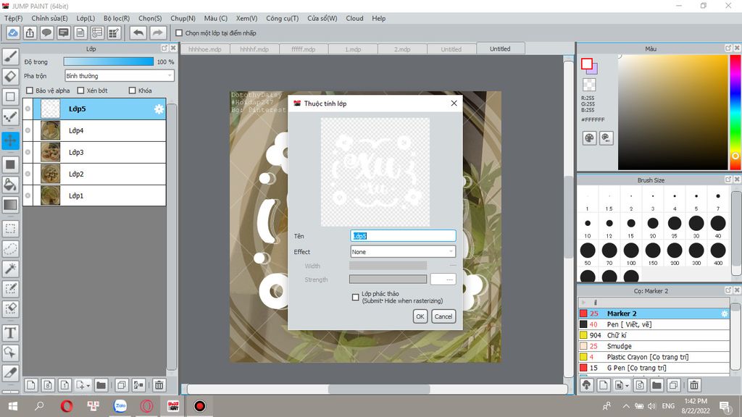Select the Lasso selection tool

pos(10,249)
